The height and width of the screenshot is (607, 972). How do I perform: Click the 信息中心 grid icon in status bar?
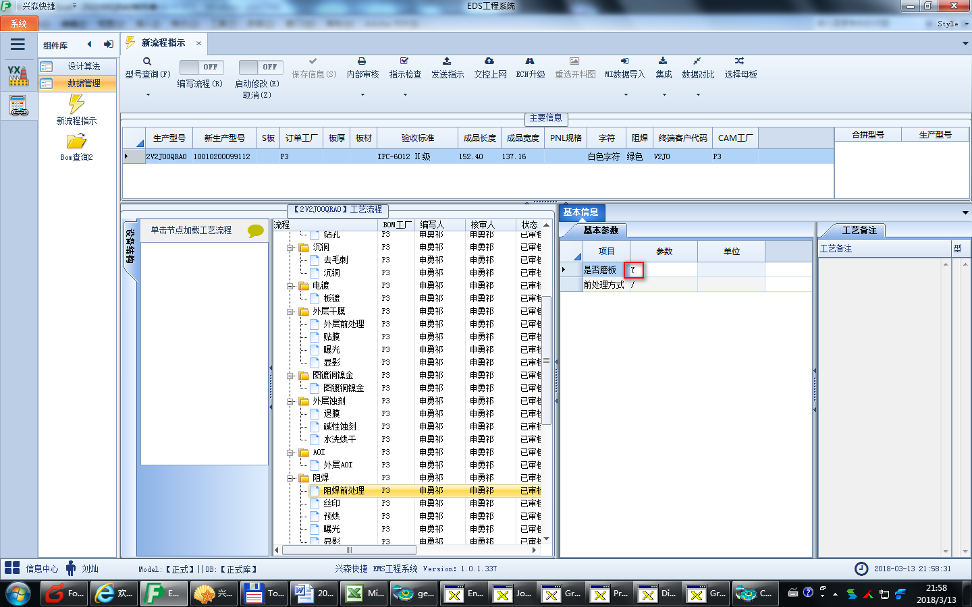pyautogui.click(x=12, y=568)
